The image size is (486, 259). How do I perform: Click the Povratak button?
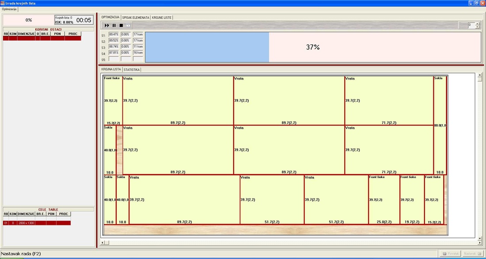coord(450,254)
